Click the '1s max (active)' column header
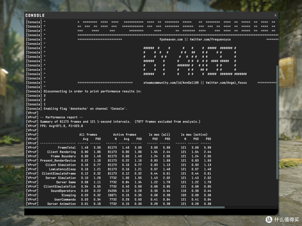The height and width of the screenshot is (226, 302). (194, 135)
